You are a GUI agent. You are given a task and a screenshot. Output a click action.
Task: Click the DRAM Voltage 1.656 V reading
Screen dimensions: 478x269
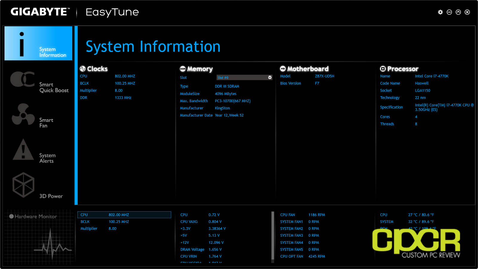201,250
